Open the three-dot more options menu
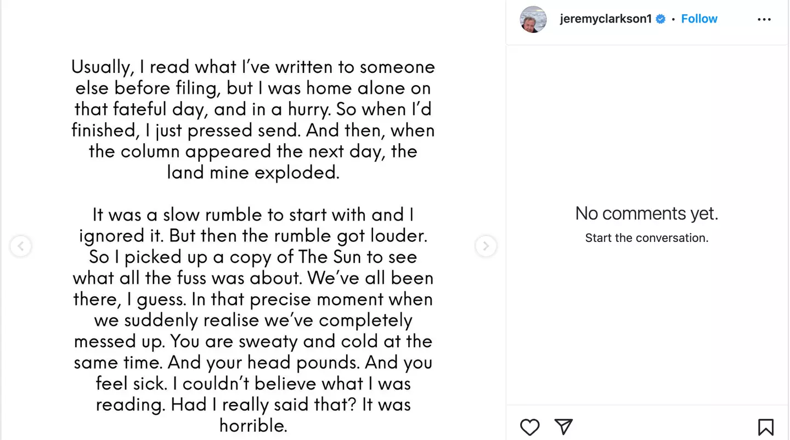The width and height of the screenshot is (790, 440). tap(764, 19)
